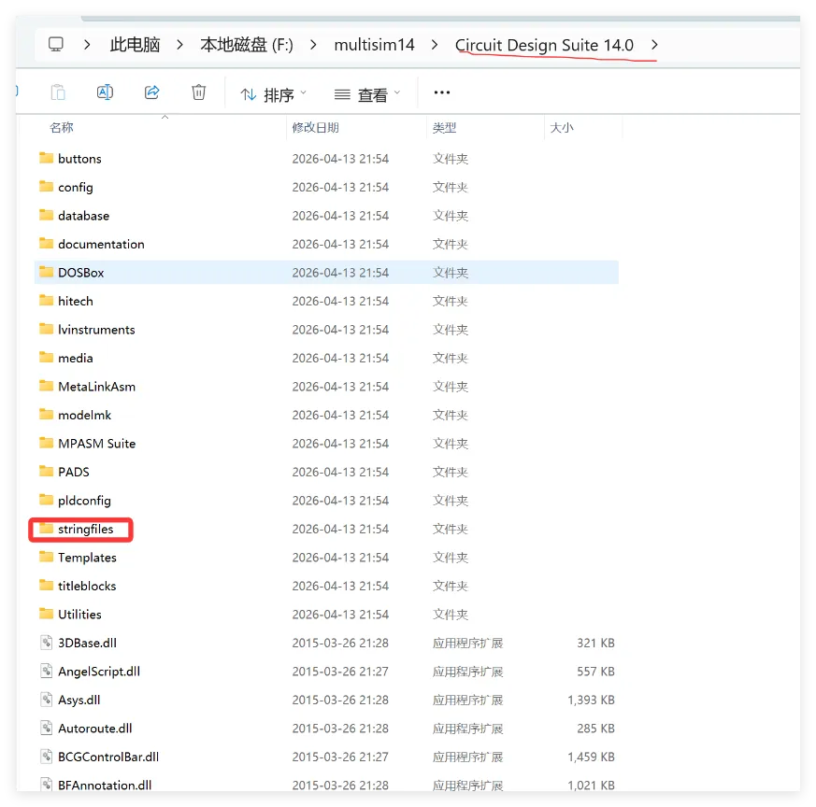Click the paste icon in toolbar
This screenshot has height=807, width=816.
(58, 92)
